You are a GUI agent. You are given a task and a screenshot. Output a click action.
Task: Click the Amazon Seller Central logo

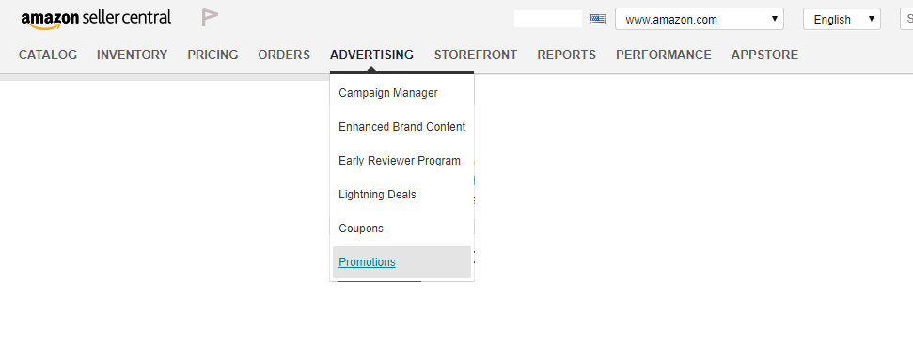[x=96, y=19]
